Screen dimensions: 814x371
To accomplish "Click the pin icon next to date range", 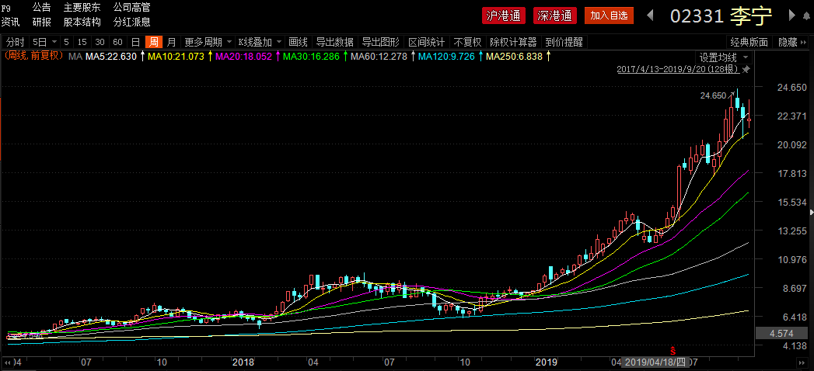I will point(746,69).
